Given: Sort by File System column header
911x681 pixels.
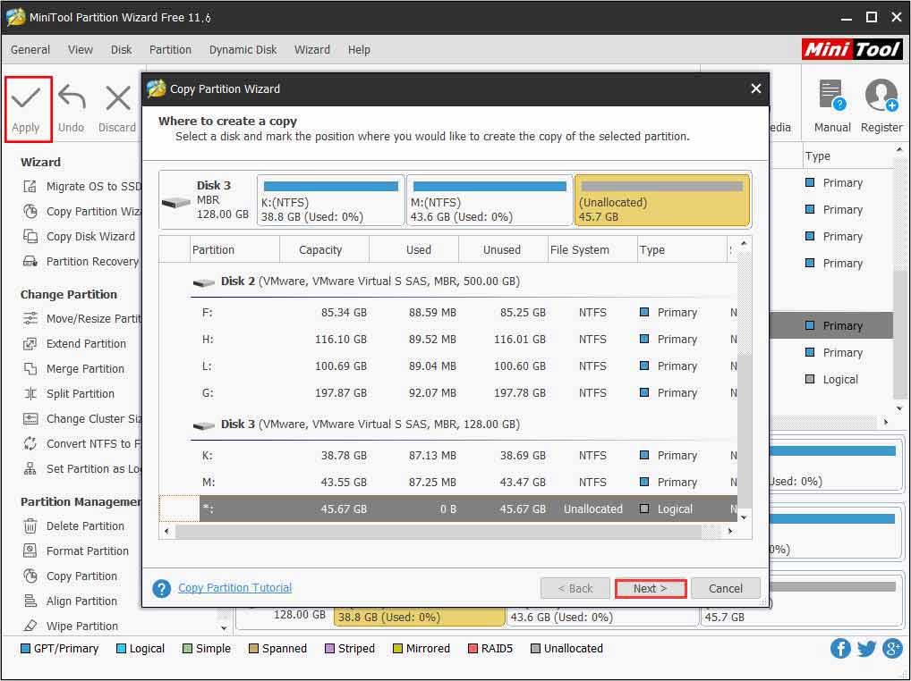Looking at the screenshot, I should tap(592, 250).
